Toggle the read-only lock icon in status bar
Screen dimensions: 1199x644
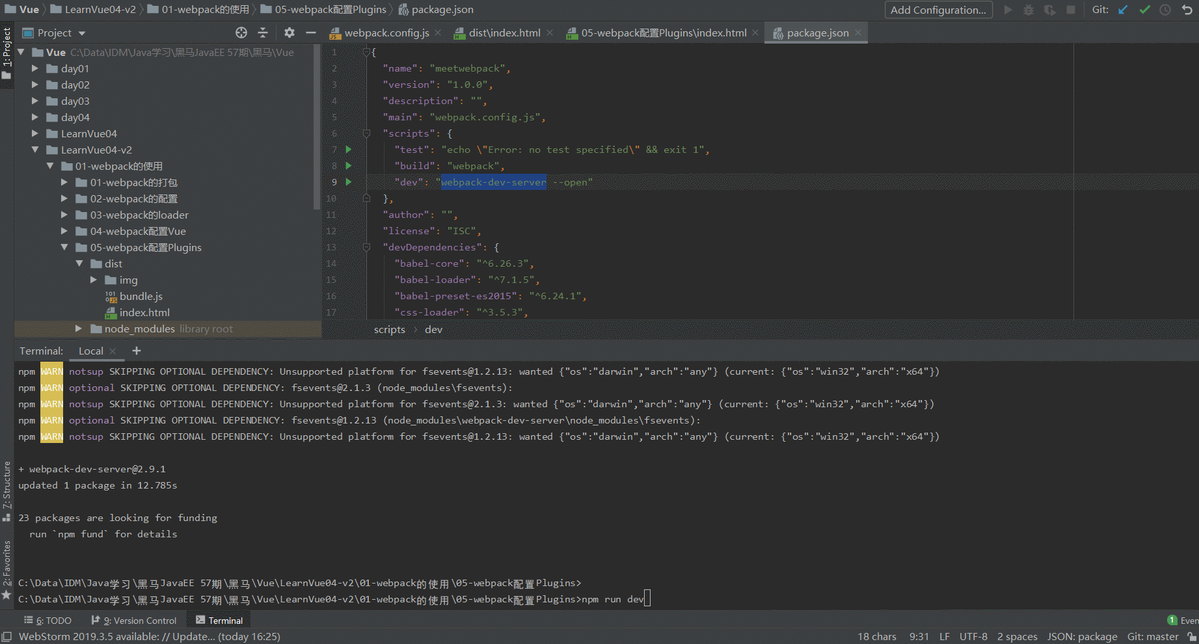(1191, 637)
